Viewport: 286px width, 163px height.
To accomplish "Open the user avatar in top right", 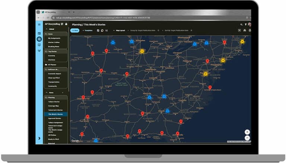I will (x=250, y=25).
